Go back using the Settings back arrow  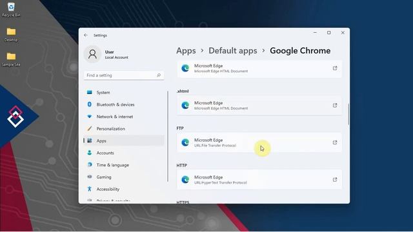[x=86, y=35]
